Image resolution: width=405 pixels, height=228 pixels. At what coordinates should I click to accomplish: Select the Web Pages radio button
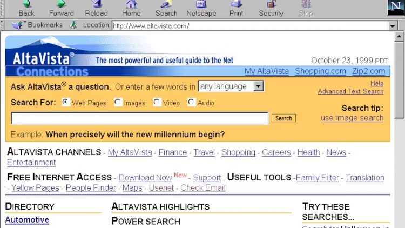tap(65, 102)
